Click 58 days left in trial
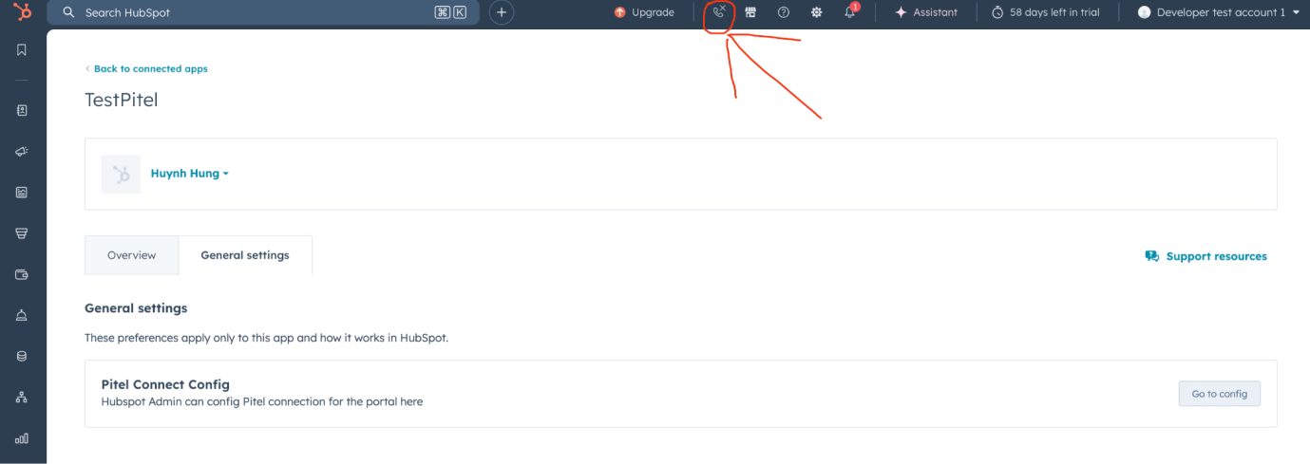The image size is (1310, 464). [1045, 12]
